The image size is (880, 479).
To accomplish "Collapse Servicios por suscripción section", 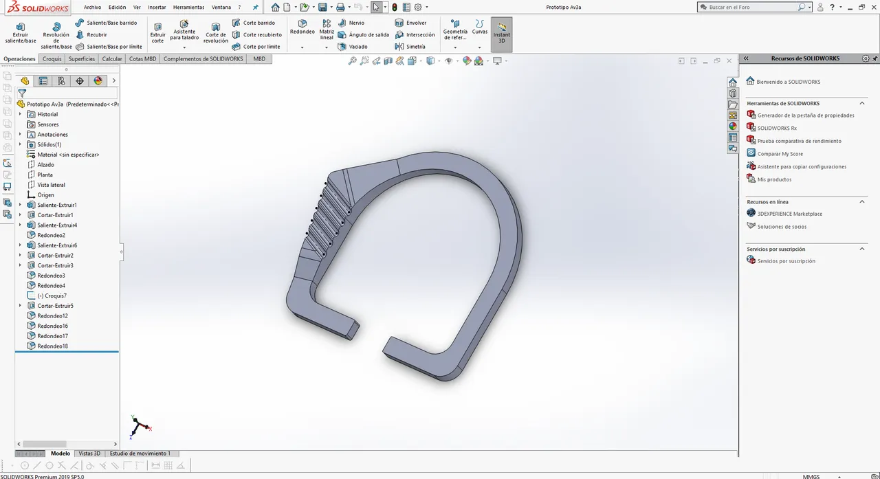I will pyautogui.click(x=862, y=249).
